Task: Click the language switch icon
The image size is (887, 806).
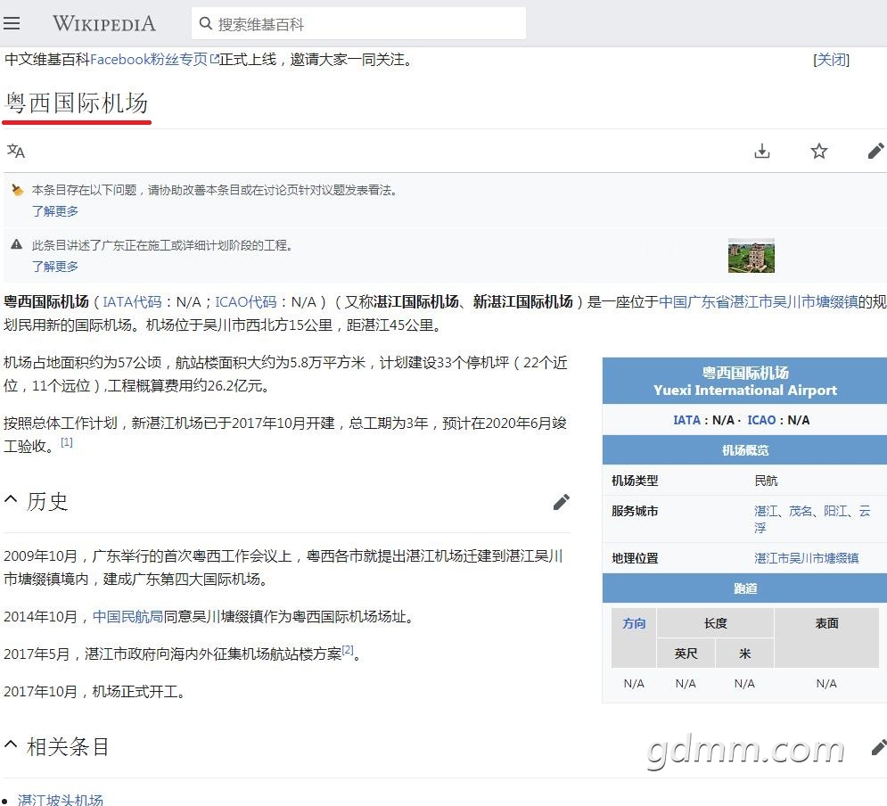Action: (16, 151)
